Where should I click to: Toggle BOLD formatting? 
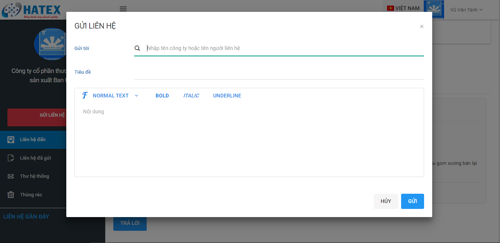coord(162,96)
